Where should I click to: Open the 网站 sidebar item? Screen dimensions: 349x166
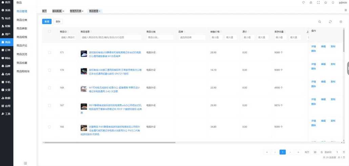click(6, 58)
